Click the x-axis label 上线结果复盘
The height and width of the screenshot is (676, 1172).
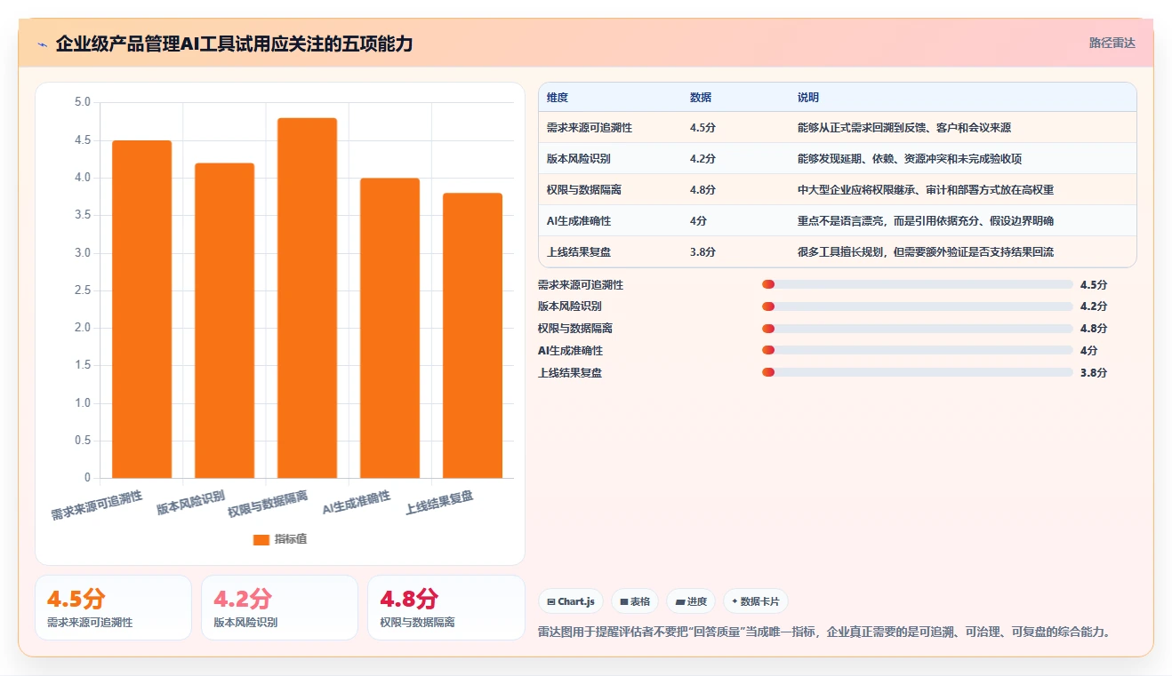pyautogui.click(x=439, y=502)
